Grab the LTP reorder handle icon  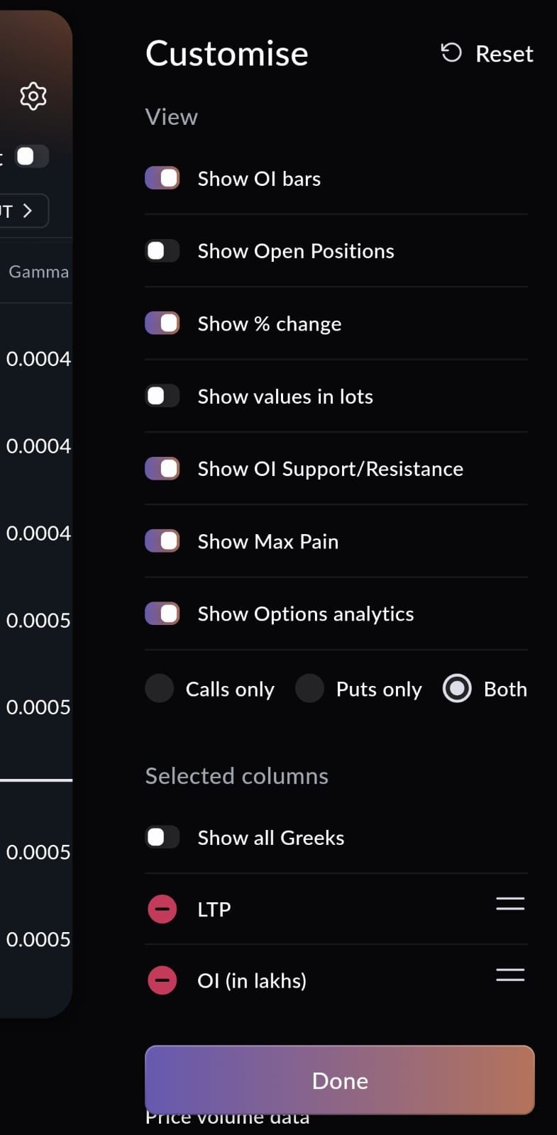(x=509, y=904)
